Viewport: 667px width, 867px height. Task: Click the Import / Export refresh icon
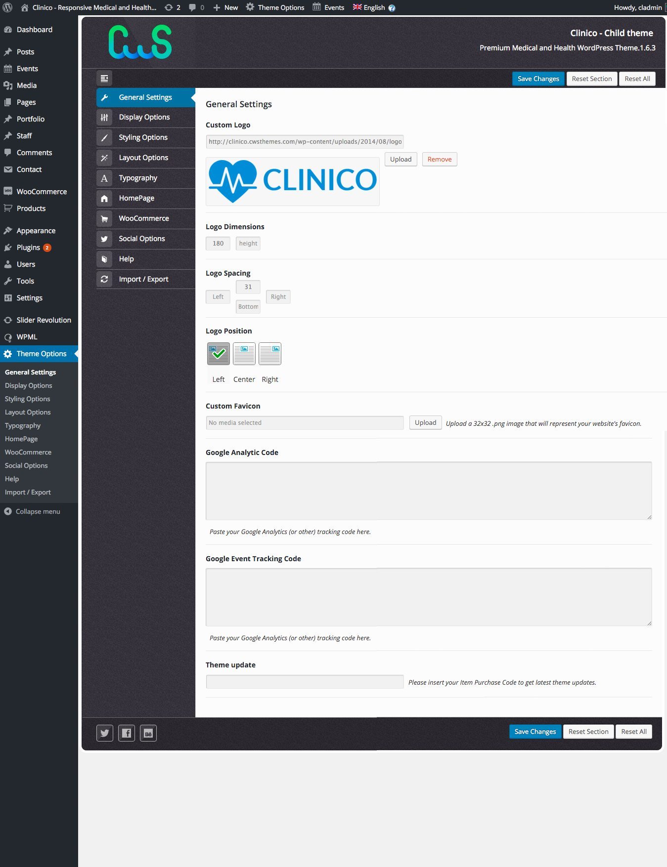point(104,279)
